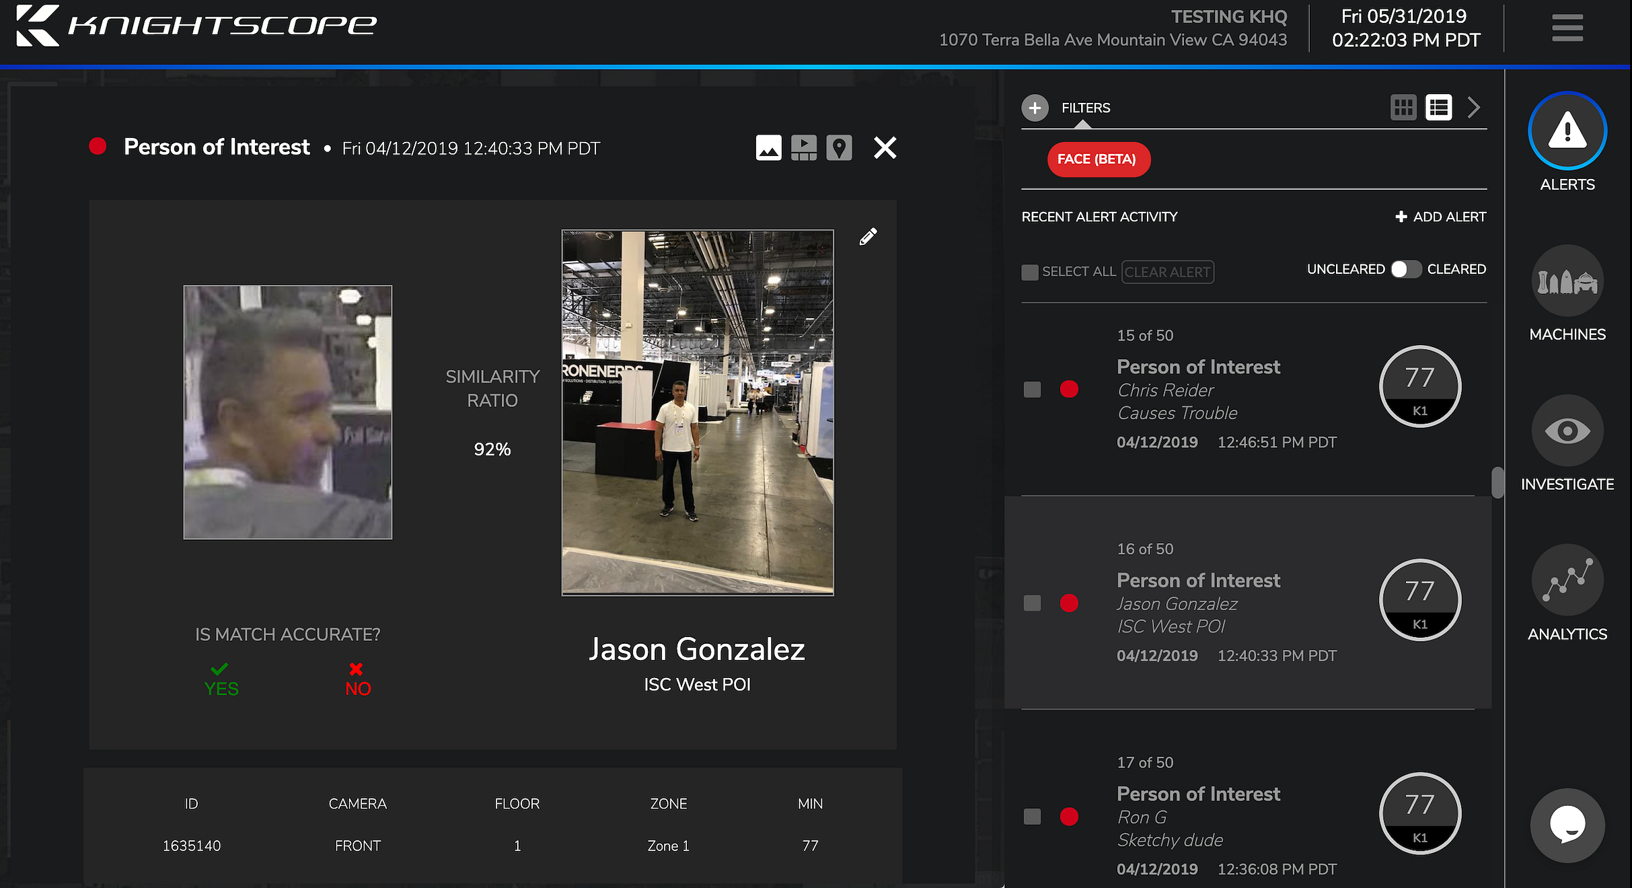
Task: Open the Investigate eye section
Action: click(1567, 431)
